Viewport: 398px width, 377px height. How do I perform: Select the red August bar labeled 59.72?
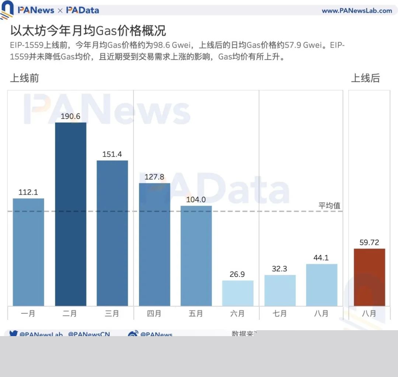point(370,277)
